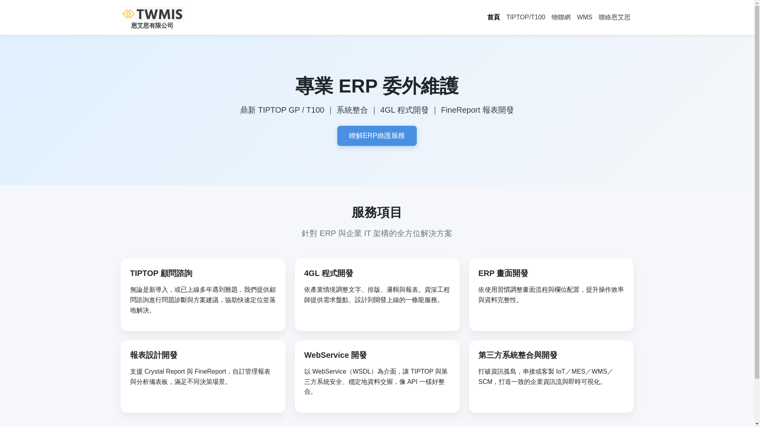Click the IoT/MES/WMS/SCM description text

[545, 377]
